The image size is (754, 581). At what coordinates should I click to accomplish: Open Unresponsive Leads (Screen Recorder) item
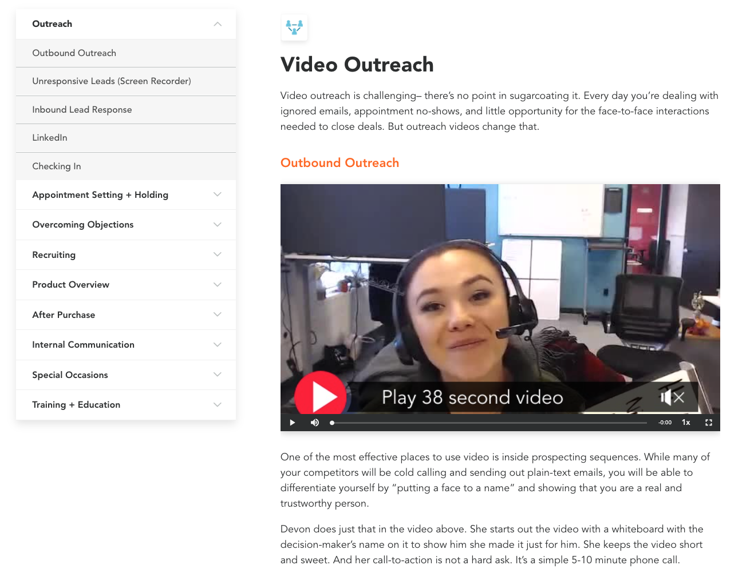pyautogui.click(x=126, y=81)
